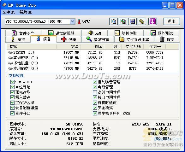This screenshot has height=152, width=185.
Task: Open the 帮助(H) menu
Action: pyautogui.click(x=26, y=12)
